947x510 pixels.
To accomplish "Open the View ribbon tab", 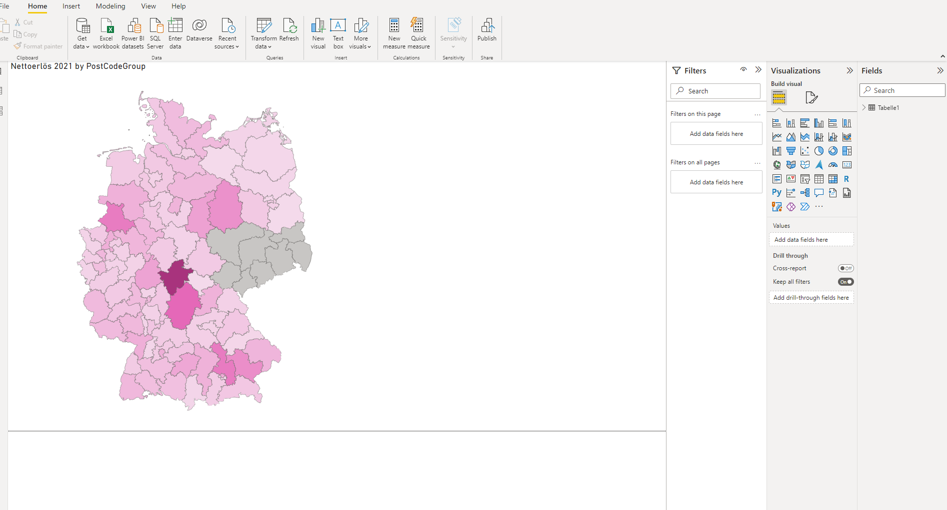I will (148, 6).
